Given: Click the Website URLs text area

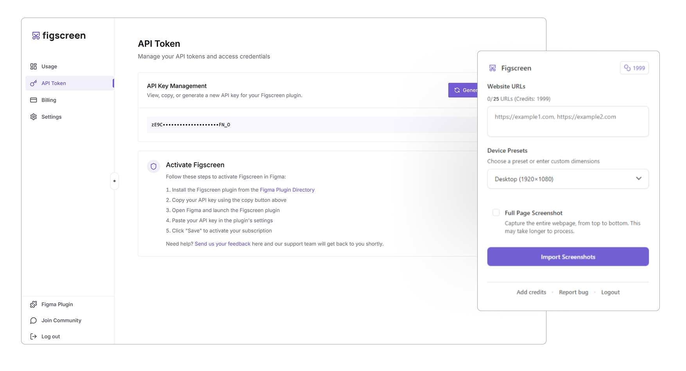Looking at the screenshot, I should [568, 122].
